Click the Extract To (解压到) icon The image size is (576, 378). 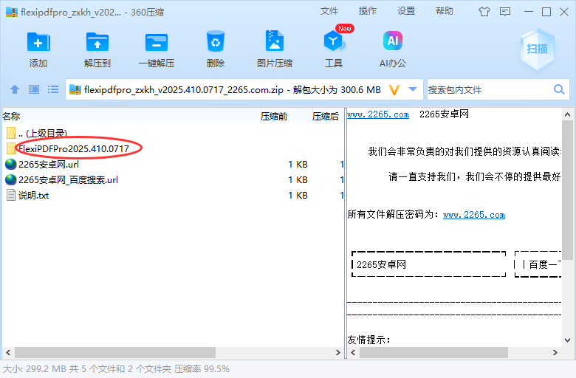pos(97,43)
